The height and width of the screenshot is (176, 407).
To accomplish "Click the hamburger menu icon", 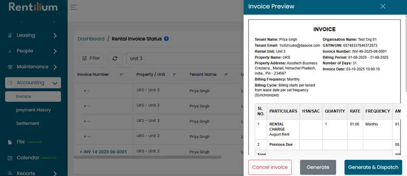I will point(74,7).
